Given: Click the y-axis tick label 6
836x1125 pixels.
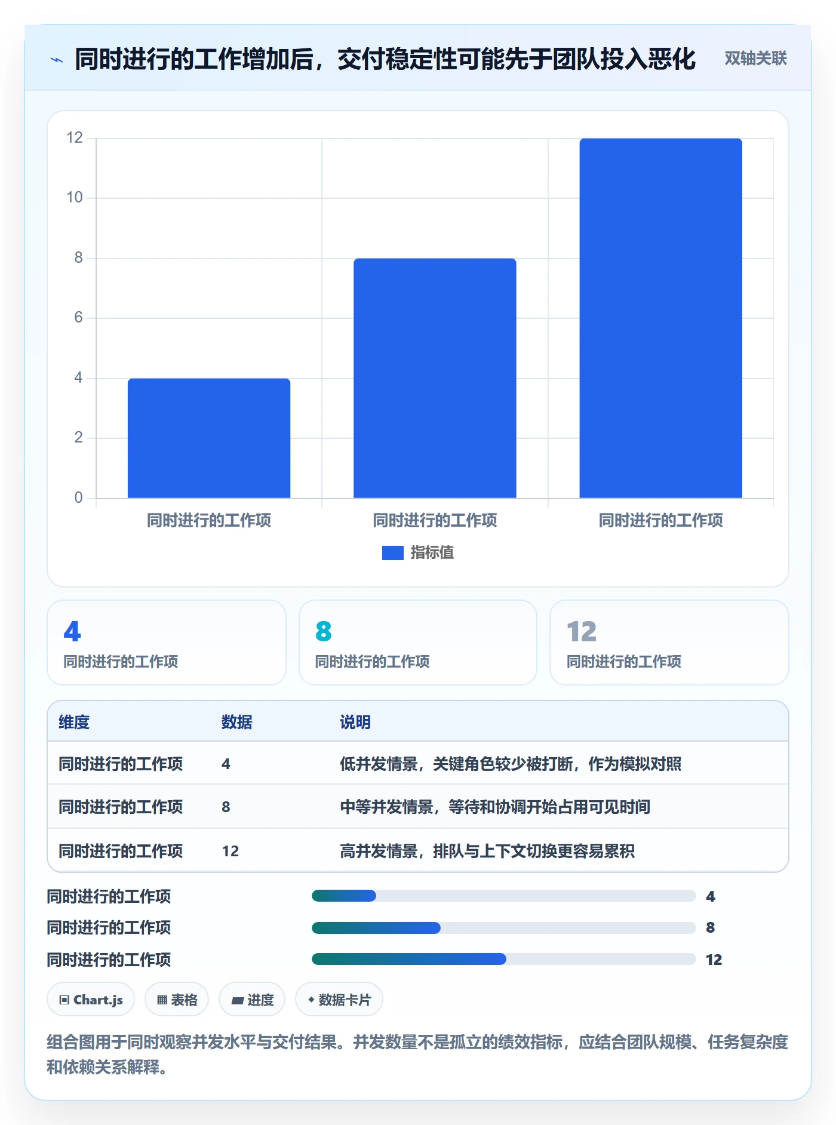Looking at the screenshot, I should pos(78,318).
